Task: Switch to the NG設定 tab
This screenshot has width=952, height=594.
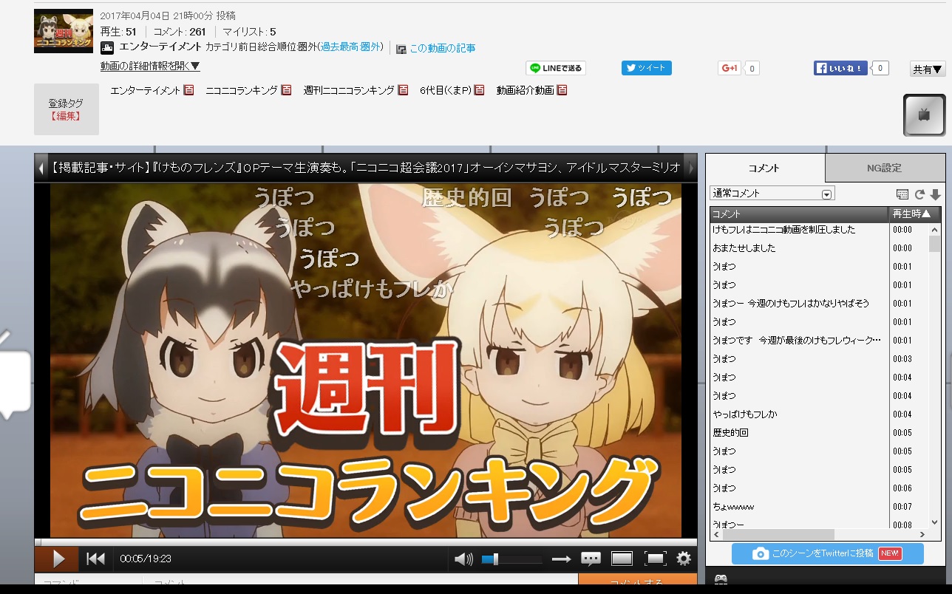Action: [x=885, y=168]
